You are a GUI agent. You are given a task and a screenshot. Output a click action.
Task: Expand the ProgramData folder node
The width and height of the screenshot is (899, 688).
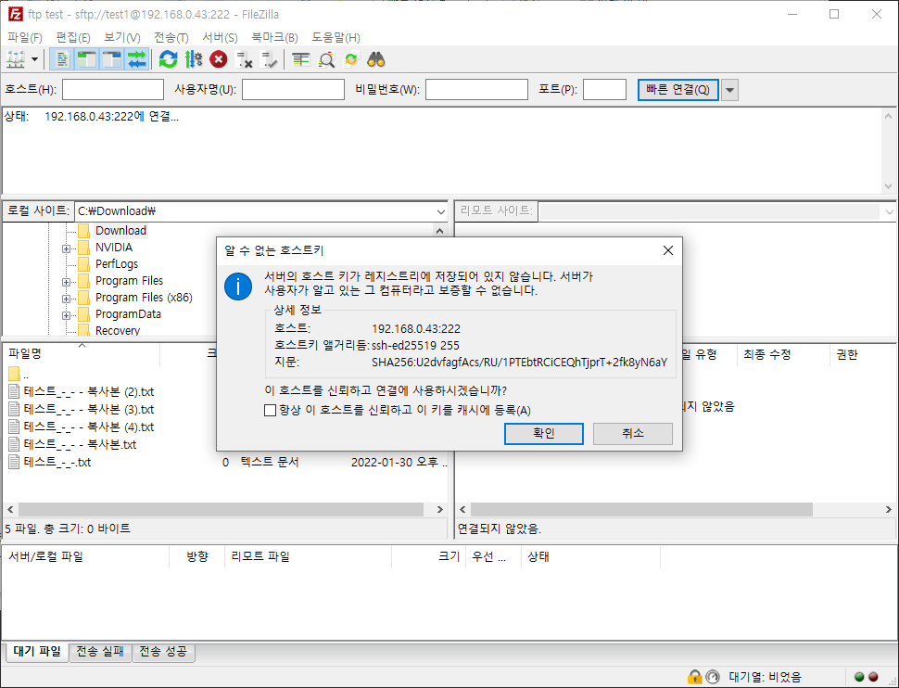coord(67,315)
